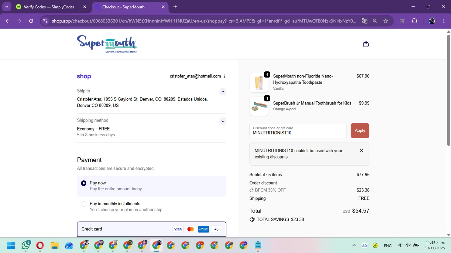Switch the ENG input language indicator
Image resolution: width=451 pixels, height=253 pixels.
point(388,245)
